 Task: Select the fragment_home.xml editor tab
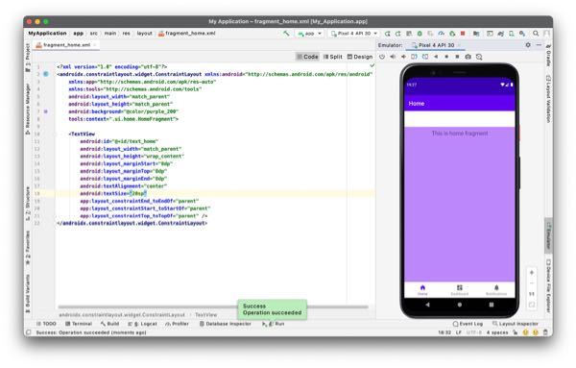pyautogui.click(x=66, y=45)
